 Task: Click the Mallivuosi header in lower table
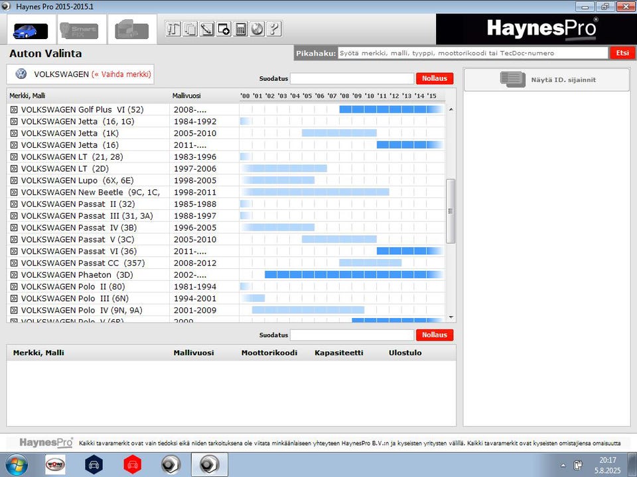[x=194, y=352]
